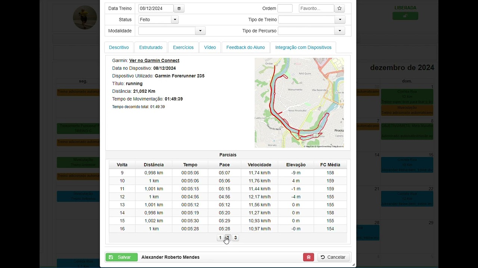
Task: Select the Integração com Dispositivos tab
Action: point(303,47)
